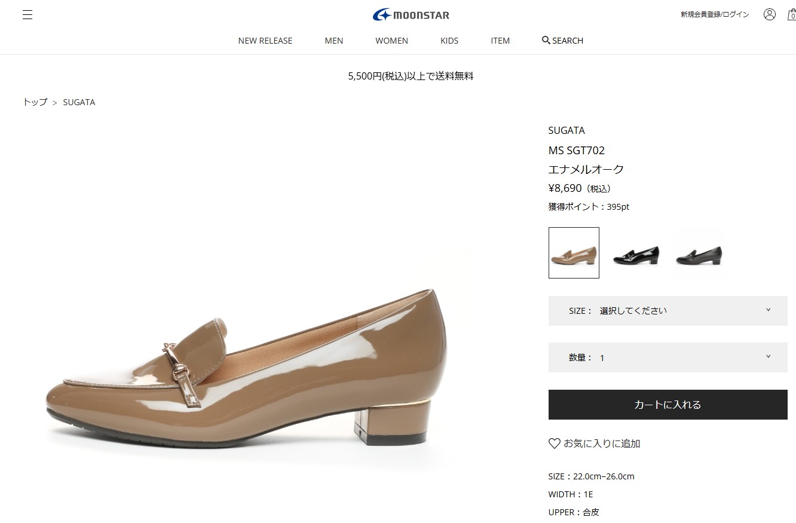
Task: Click the Moonstar logo
Action: (x=410, y=14)
